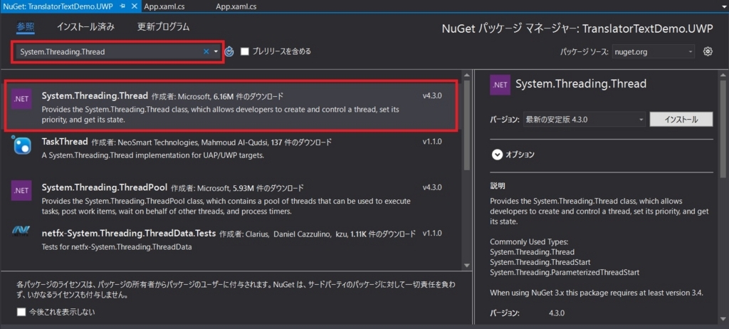Check 今後これを表示しない checkbox

[x=21, y=312]
